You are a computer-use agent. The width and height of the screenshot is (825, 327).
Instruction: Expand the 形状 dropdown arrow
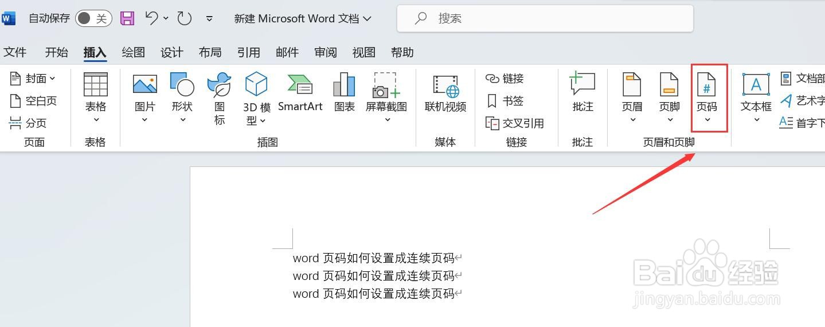182,120
